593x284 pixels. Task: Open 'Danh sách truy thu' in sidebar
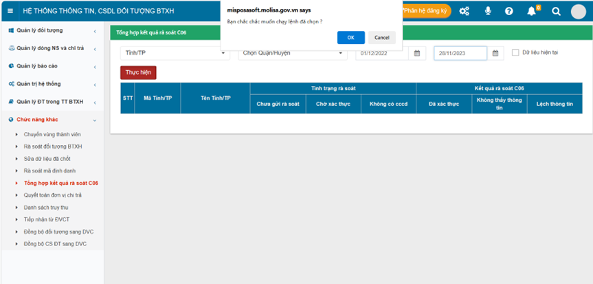pyautogui.click(x=45, y=207)
